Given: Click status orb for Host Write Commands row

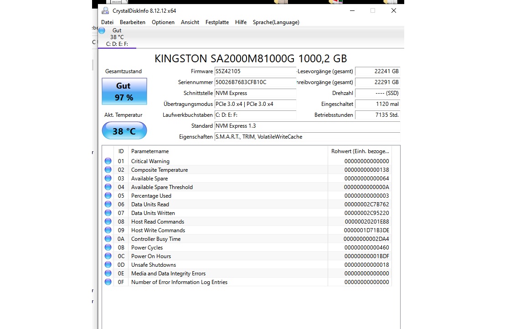Looking at the screenshot, I should pos(108,230).
